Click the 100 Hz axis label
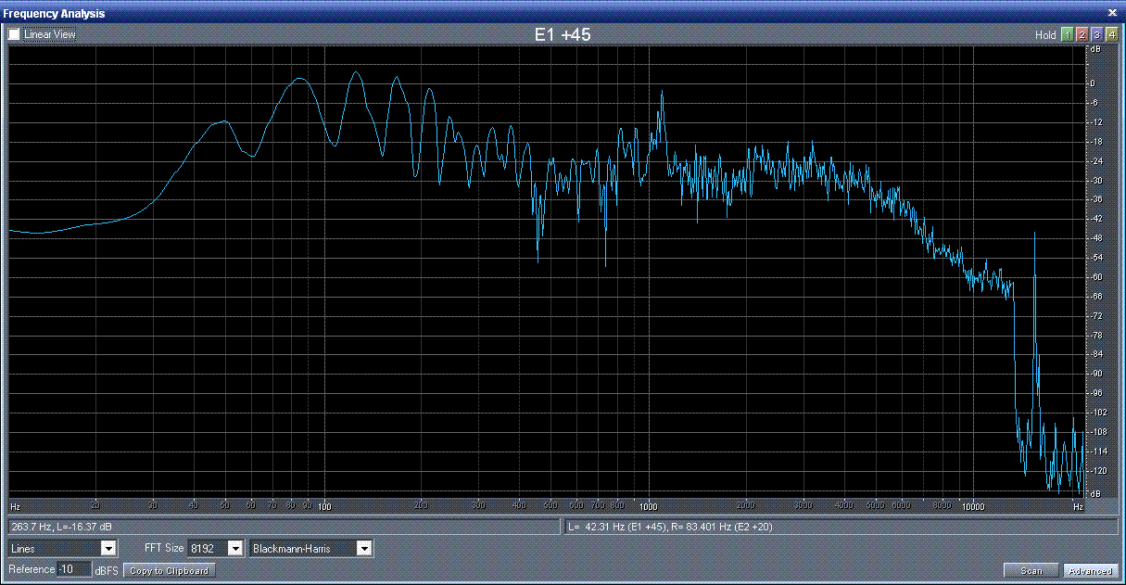1126x585 pixels. click(x=324, y=507)
